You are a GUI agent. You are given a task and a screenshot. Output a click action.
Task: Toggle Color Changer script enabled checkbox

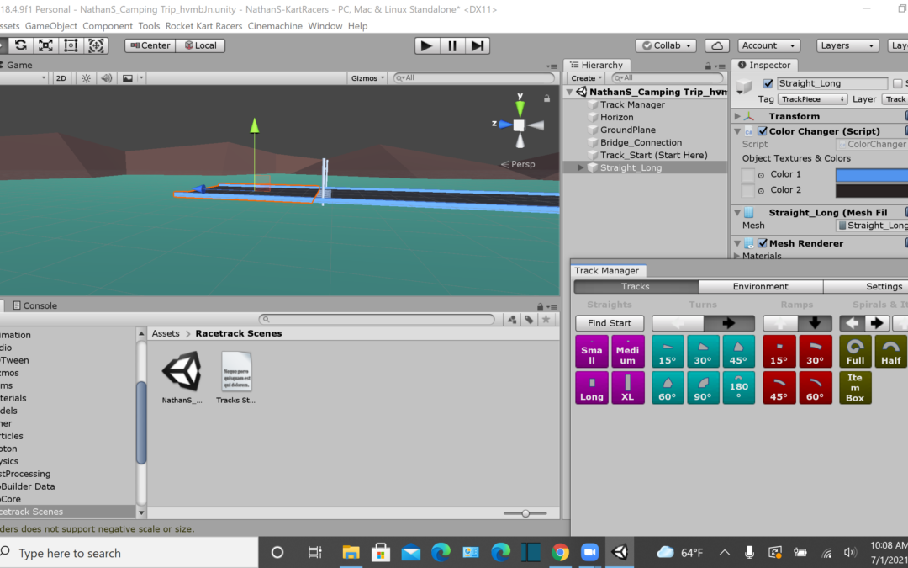[762, 131]
